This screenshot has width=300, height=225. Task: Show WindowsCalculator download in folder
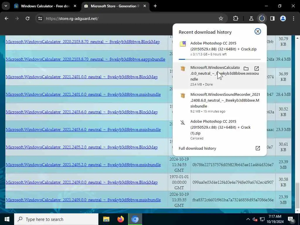click(246, 69)
